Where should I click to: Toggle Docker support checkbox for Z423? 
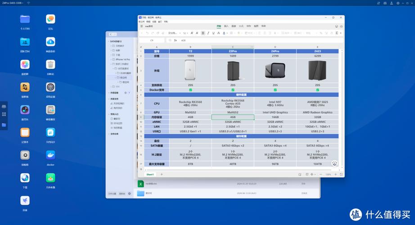click(317, 90)
